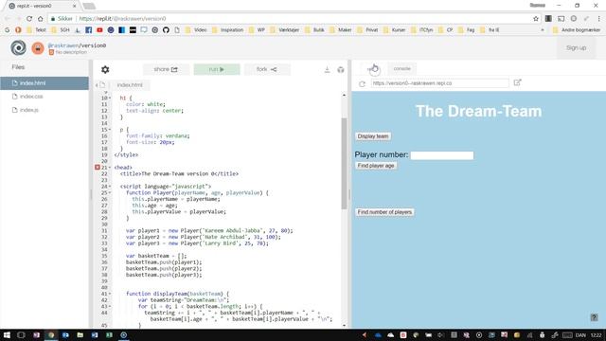Show more bookmarks with the chevron
This screenshot has width=606, height=341.
543,29
